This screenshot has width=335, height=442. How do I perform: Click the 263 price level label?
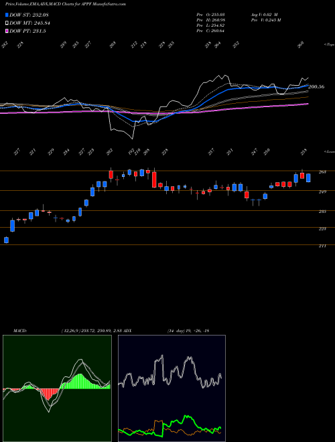(x=322, y=171)
